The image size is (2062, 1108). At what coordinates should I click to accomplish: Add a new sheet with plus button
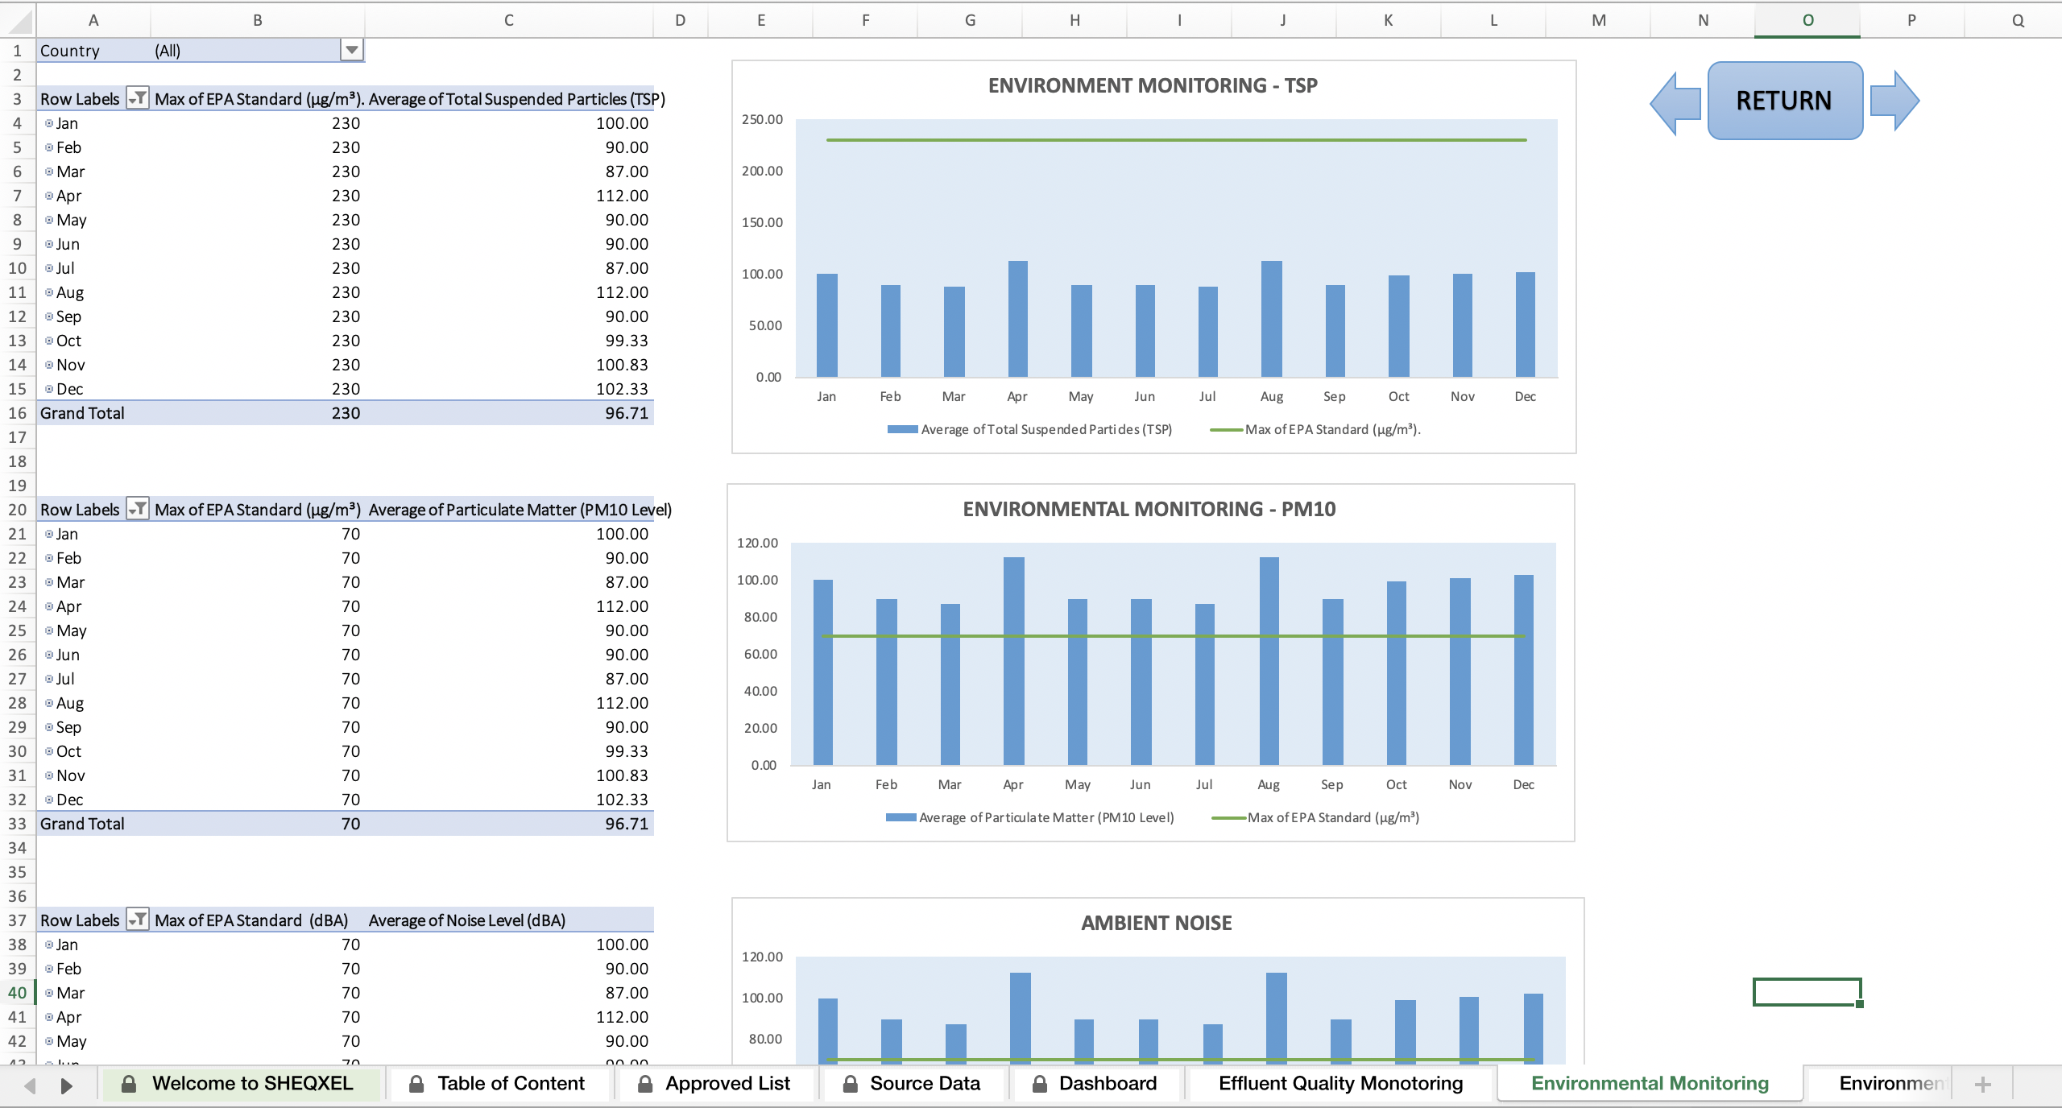pos(1983,1084)
